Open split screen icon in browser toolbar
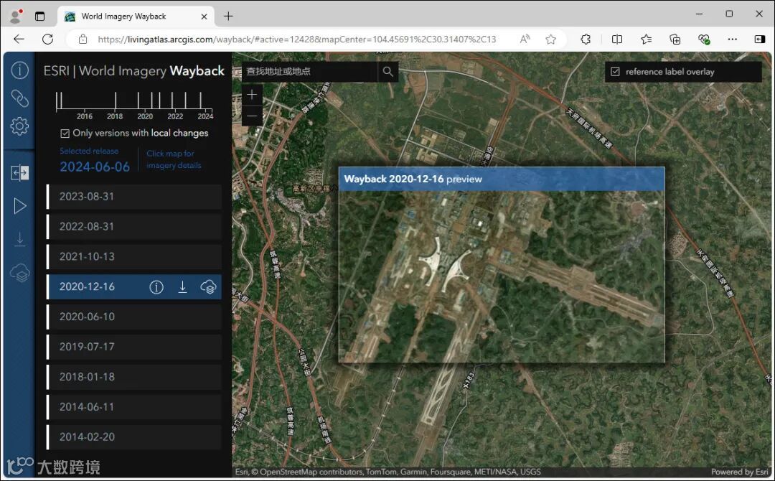775x481 pixels. [x=617, y=39]
